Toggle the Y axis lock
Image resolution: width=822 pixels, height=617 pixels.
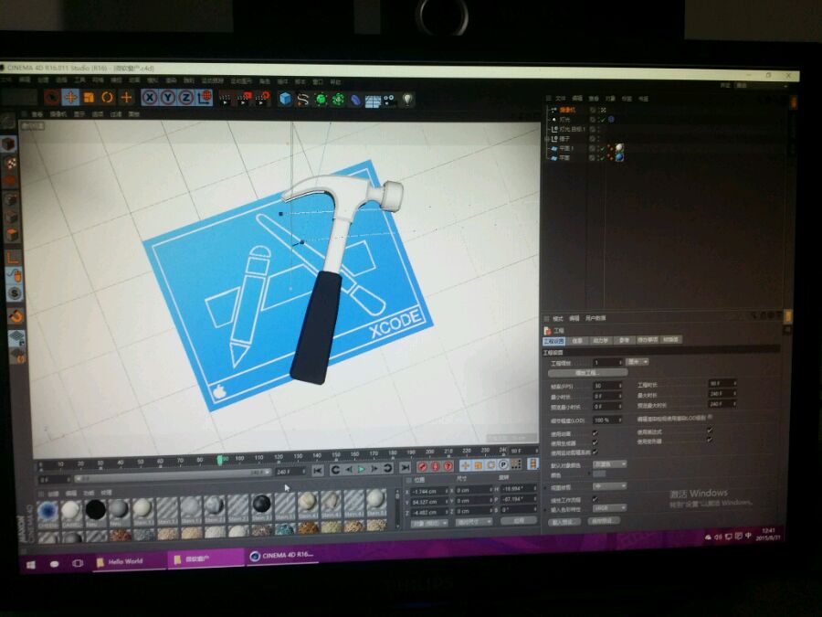click(x=168, y=98)
